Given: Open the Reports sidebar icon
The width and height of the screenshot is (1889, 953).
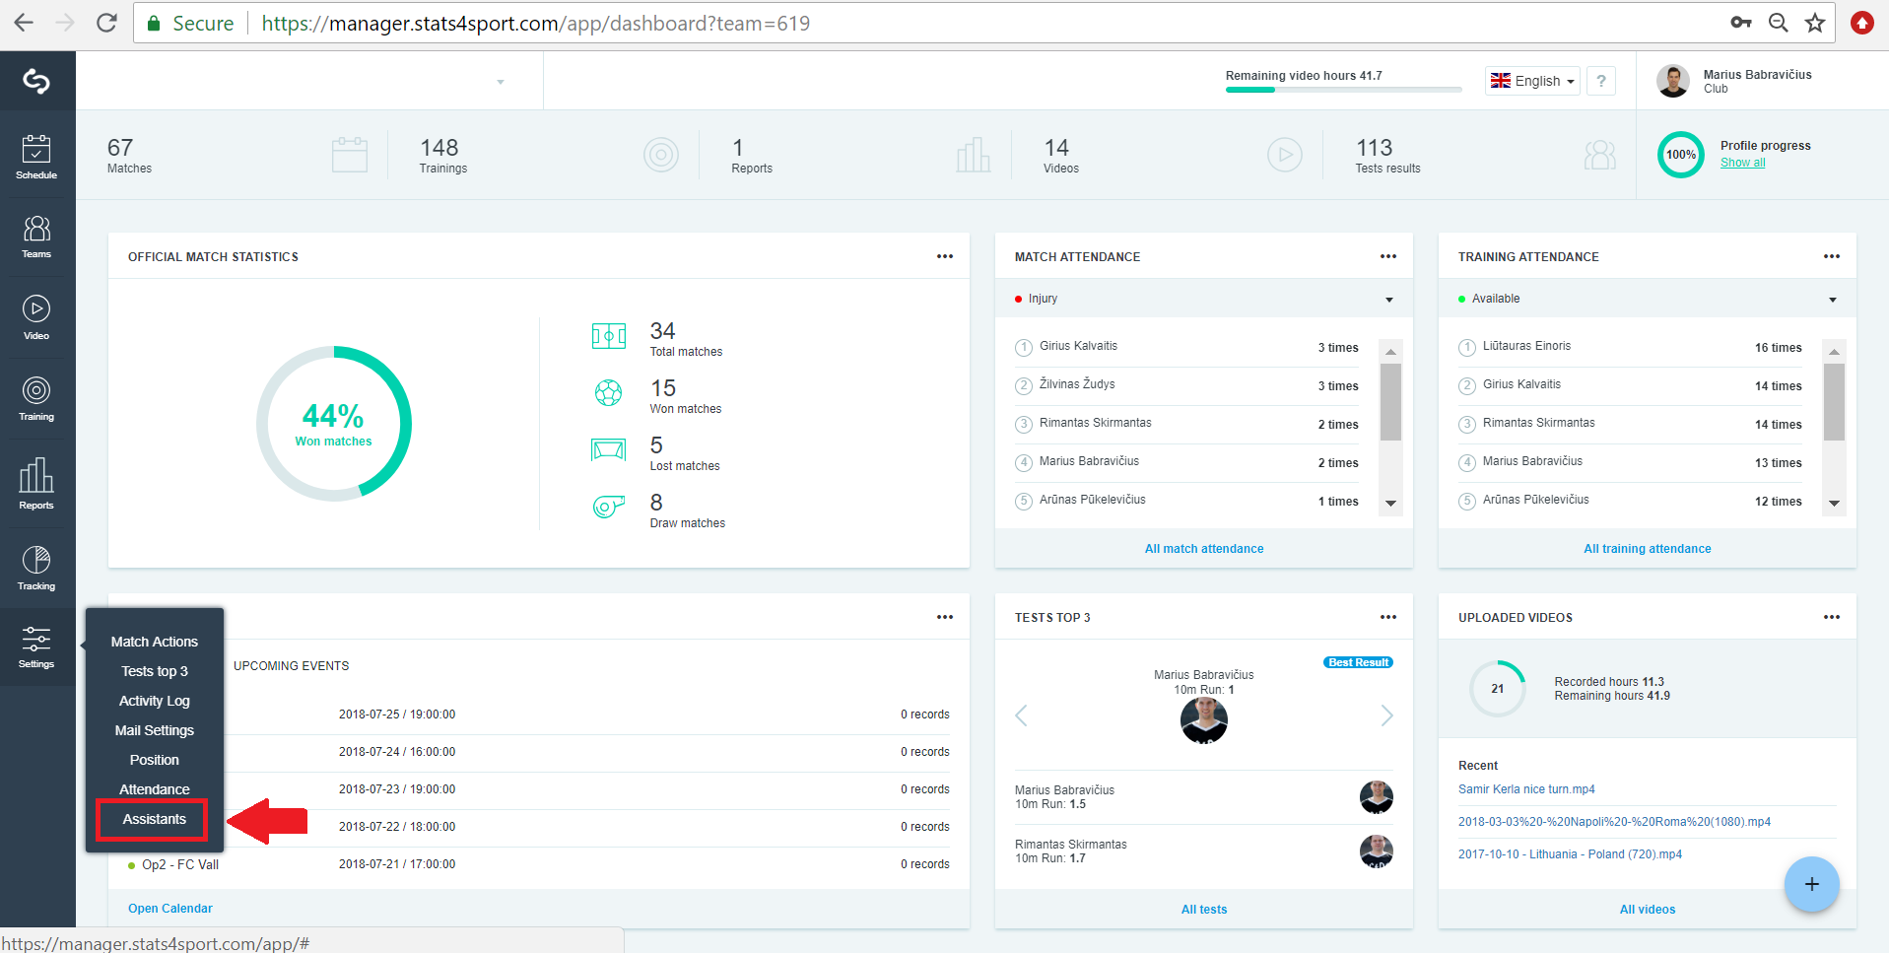Looking at the screenshot, I should (x=36, y=483).
